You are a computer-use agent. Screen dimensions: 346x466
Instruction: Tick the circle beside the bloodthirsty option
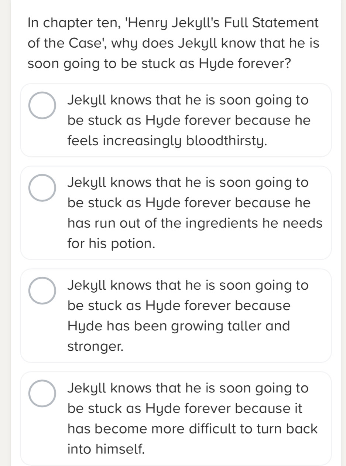coord(43,105)
